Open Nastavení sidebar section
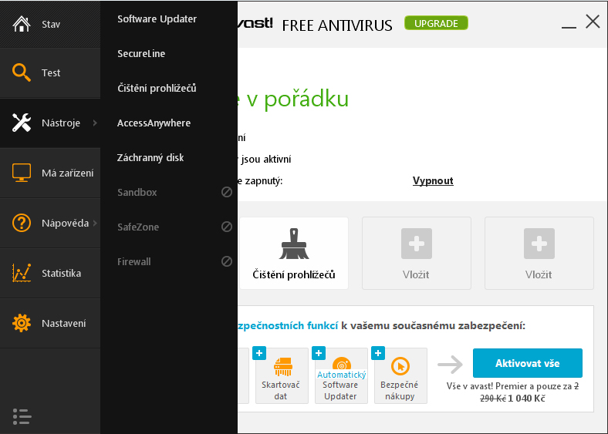This screenshot has height=434, width=608. coord(50,323)
